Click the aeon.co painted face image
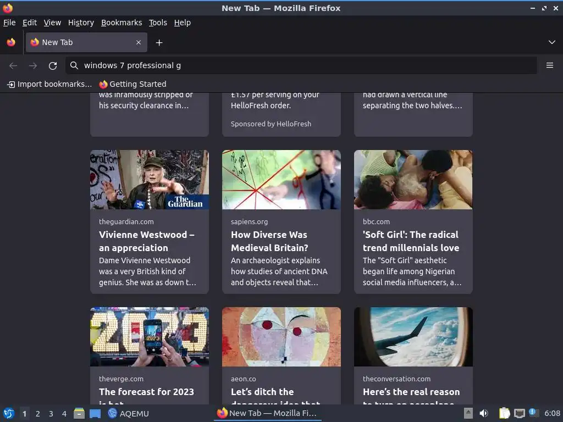The height and width of the screenshot is (422, 563). point(281,337)
